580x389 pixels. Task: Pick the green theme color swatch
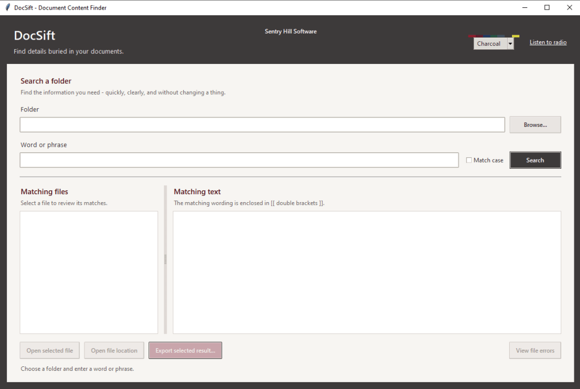494,36
